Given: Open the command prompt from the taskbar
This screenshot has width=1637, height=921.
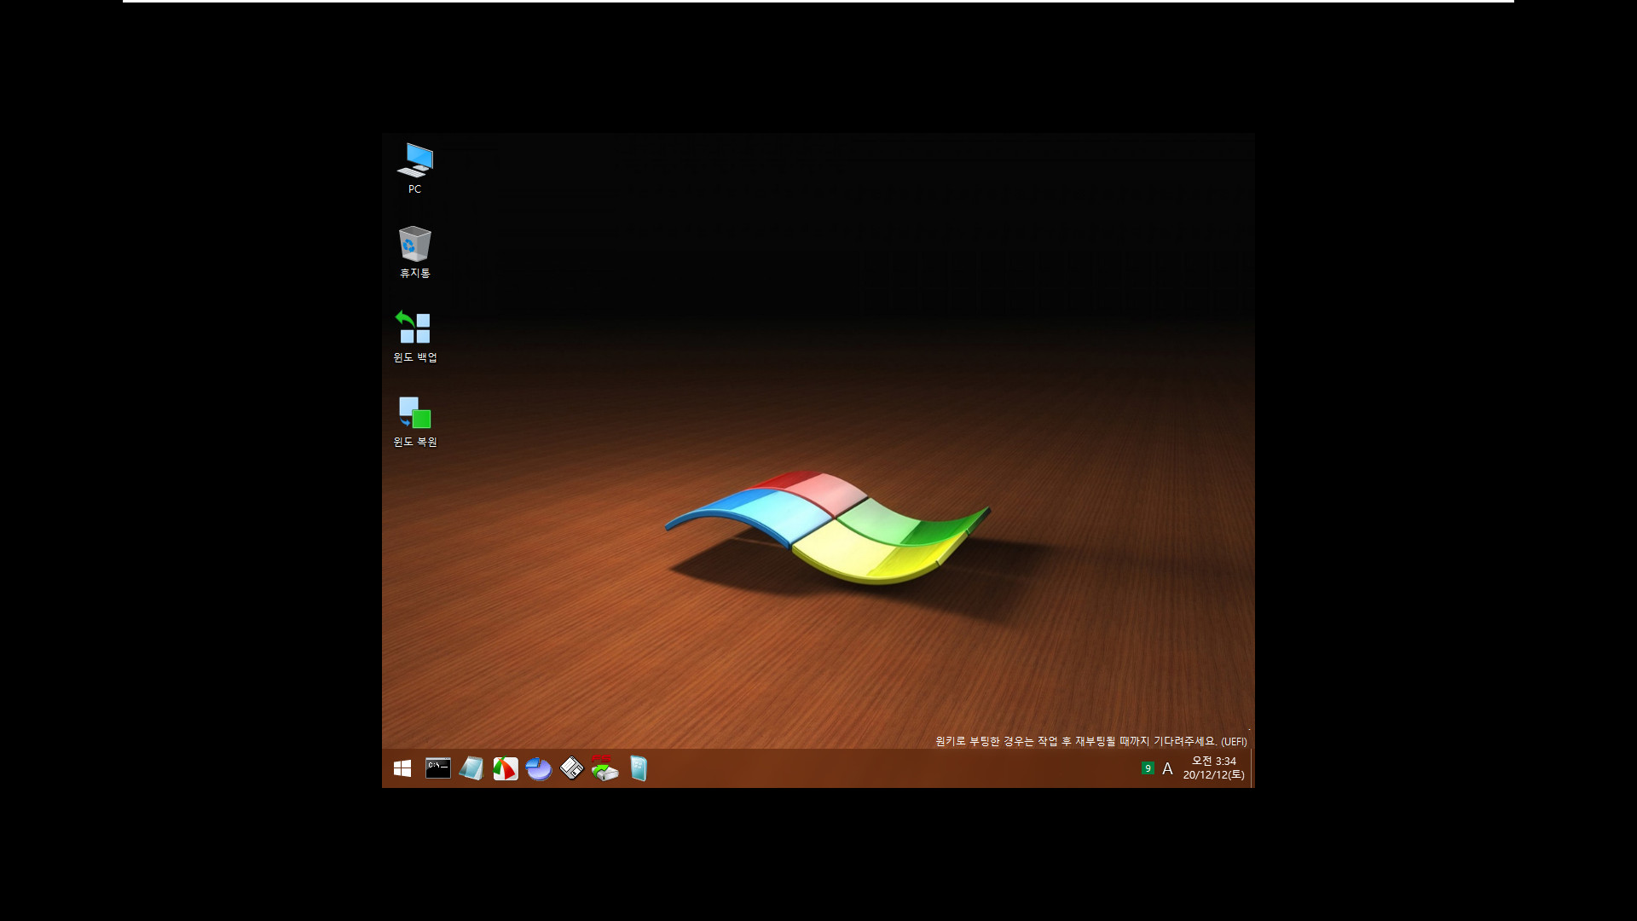Looking at the screenshot, I should 437,768.
